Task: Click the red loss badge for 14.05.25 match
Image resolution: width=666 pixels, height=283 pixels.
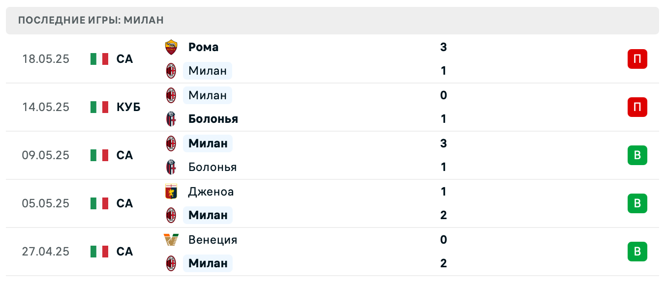Action: coord(637,107)
